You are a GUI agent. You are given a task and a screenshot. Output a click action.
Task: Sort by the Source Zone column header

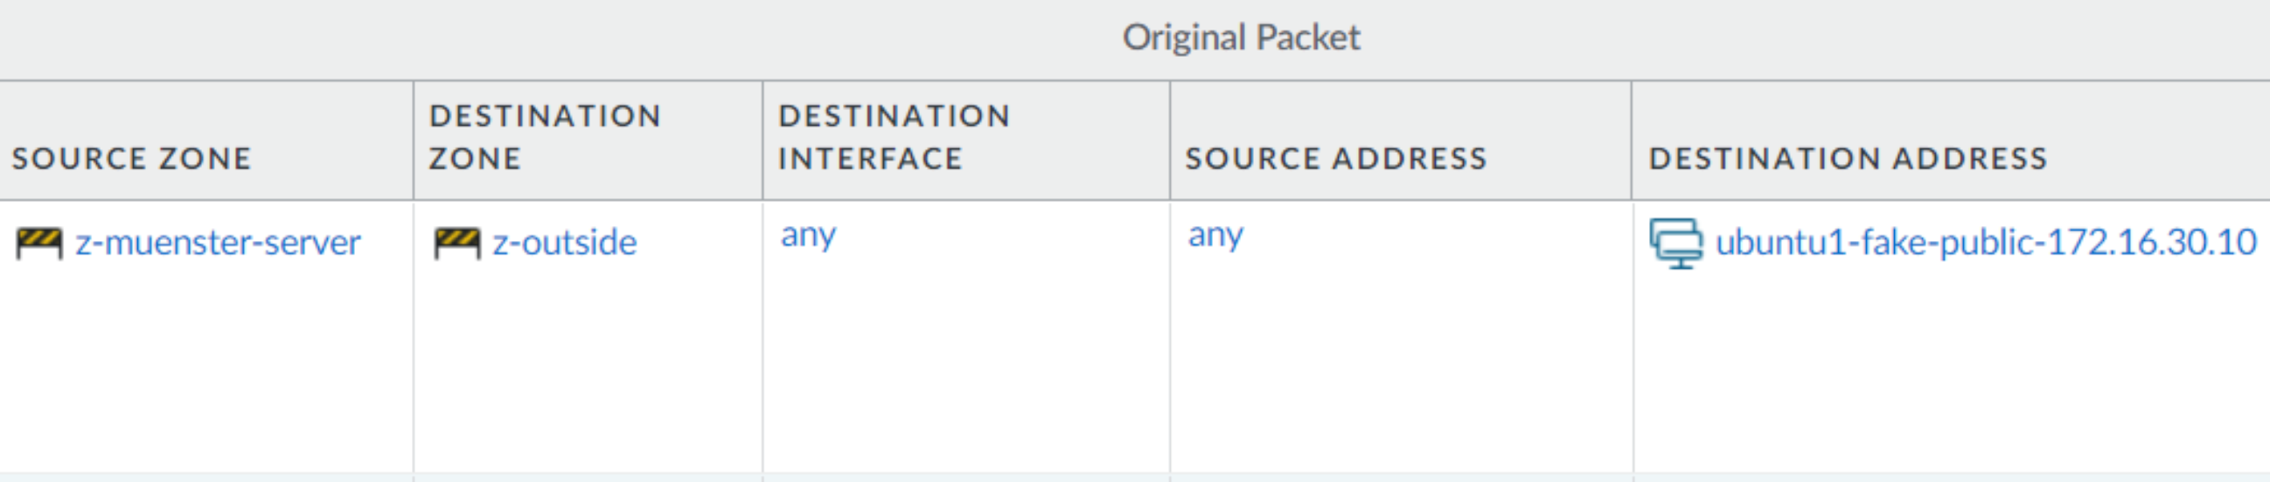tap(132, 158)
